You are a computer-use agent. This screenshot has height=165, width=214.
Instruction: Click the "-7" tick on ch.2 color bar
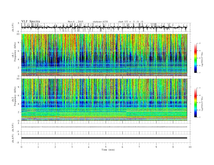[199, 117]
